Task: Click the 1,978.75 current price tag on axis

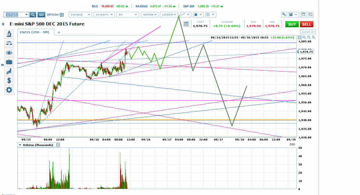Action: click(x=306, y=52)
